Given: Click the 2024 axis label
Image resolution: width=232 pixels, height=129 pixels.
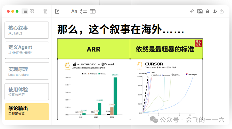Looking at the screenshot, I should tap(112, 117).
